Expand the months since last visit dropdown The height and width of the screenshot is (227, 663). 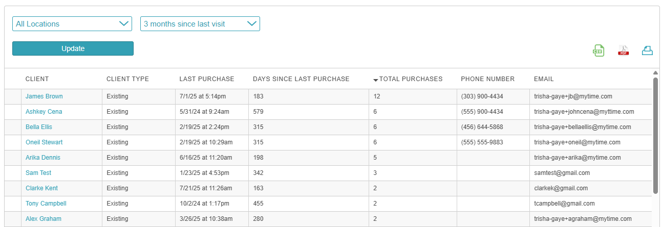200,24
